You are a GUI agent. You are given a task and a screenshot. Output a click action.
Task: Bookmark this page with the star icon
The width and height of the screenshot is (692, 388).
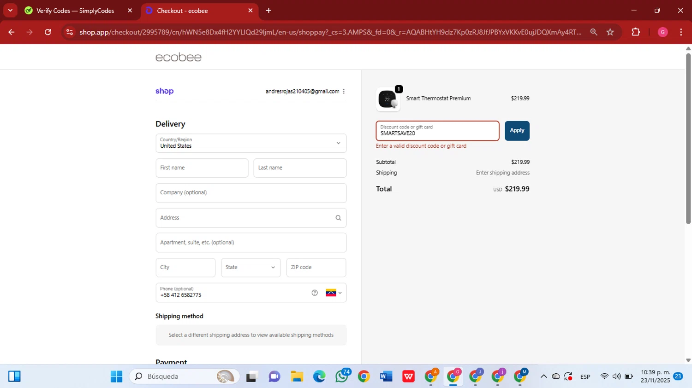[x=610, y=32]
